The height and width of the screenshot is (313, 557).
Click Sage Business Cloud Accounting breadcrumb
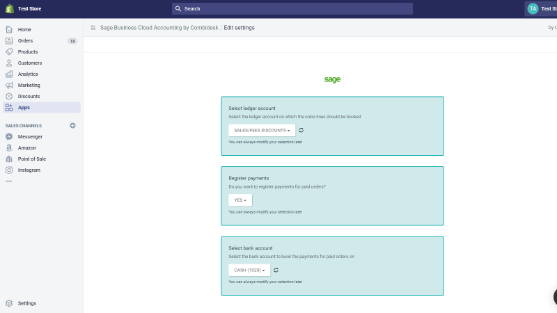pyautogui.click(x=159, y=28)
